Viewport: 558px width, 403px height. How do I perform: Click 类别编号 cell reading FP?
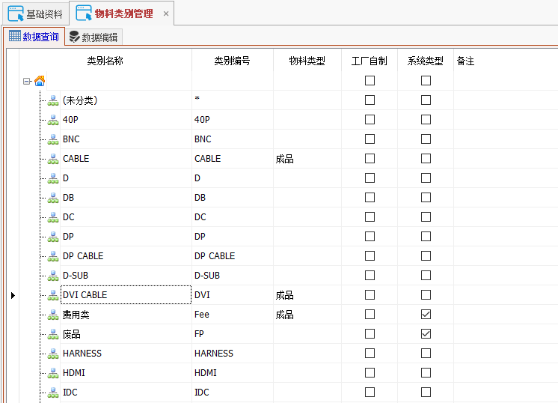pyautogui.click(x=233, y=334)
